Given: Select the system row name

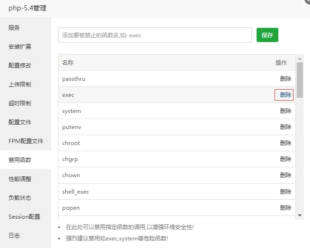Looking at the screenshot, I should pos(71,111).
